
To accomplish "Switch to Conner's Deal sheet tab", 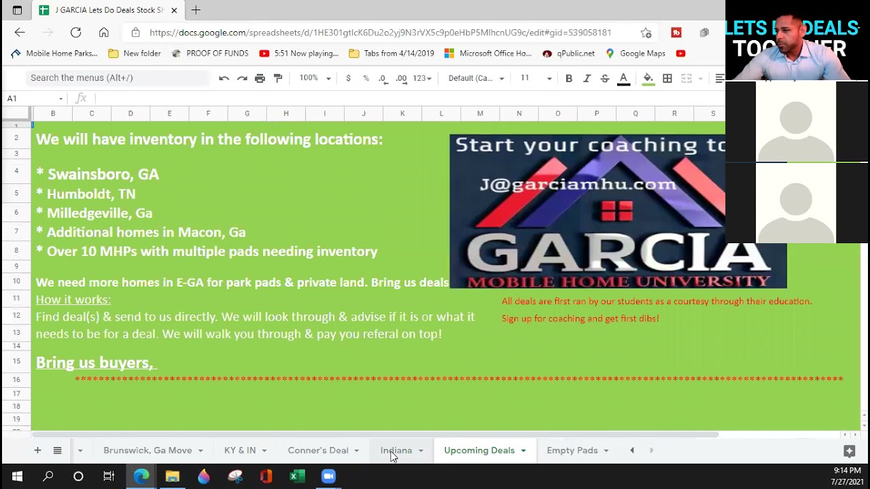I will (318, 450).
